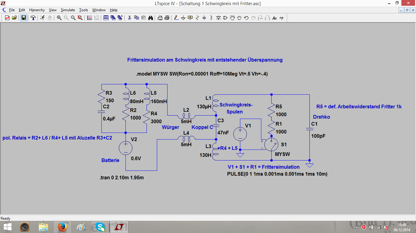Pick the Diode placement tool
The width and height of the screenshot is (416, 233).
218,18
